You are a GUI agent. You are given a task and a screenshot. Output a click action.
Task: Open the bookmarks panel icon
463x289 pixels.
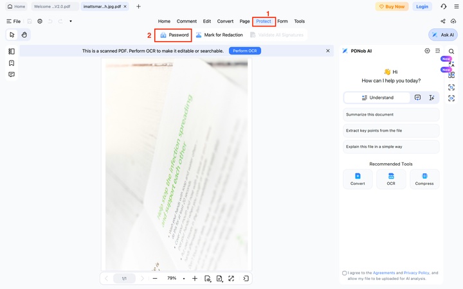click(12, 63)
